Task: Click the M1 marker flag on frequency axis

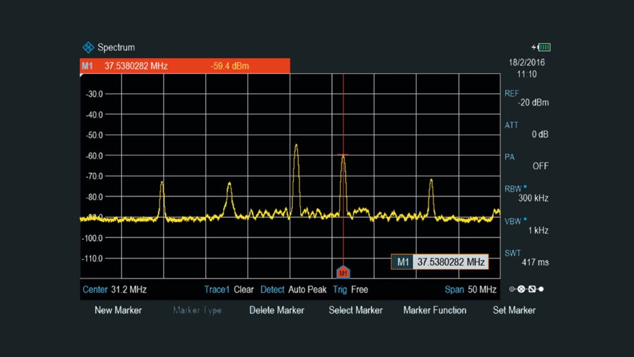Action: [343, 272]
